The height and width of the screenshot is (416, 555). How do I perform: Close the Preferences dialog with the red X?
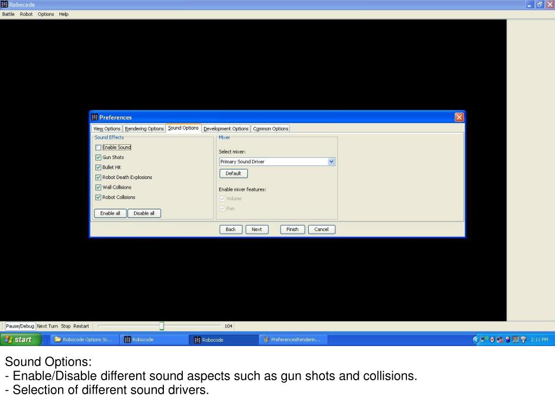459,117
